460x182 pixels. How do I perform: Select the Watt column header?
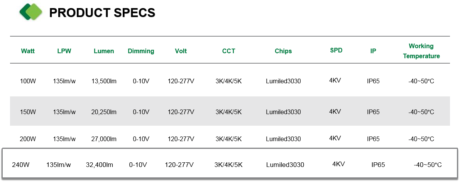28,51
